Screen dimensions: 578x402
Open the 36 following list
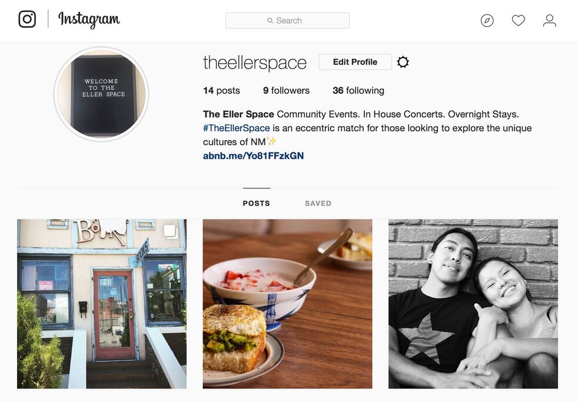[x=358, y=90]
